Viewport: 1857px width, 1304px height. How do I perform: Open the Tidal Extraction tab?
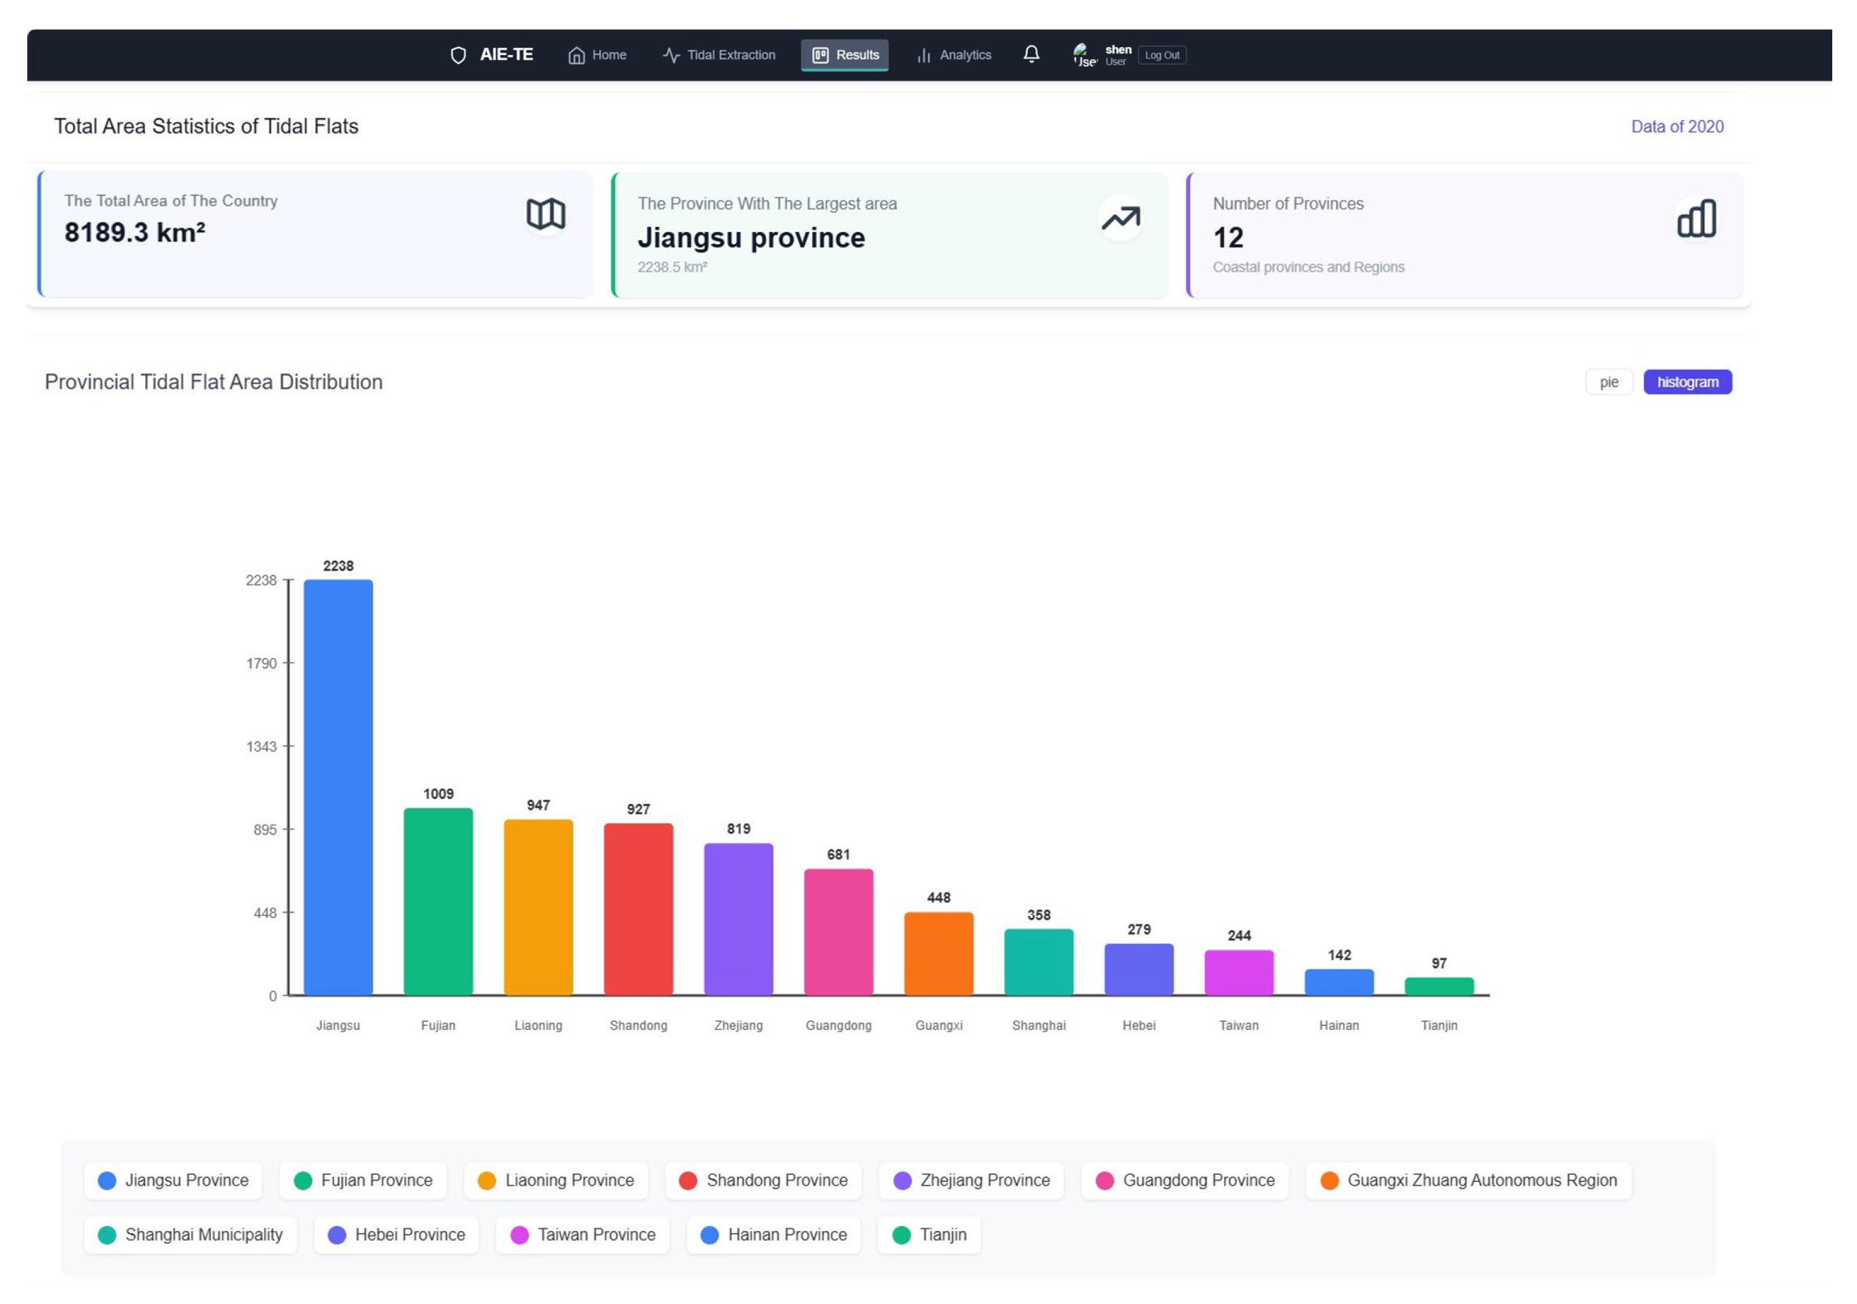point(719,55)
